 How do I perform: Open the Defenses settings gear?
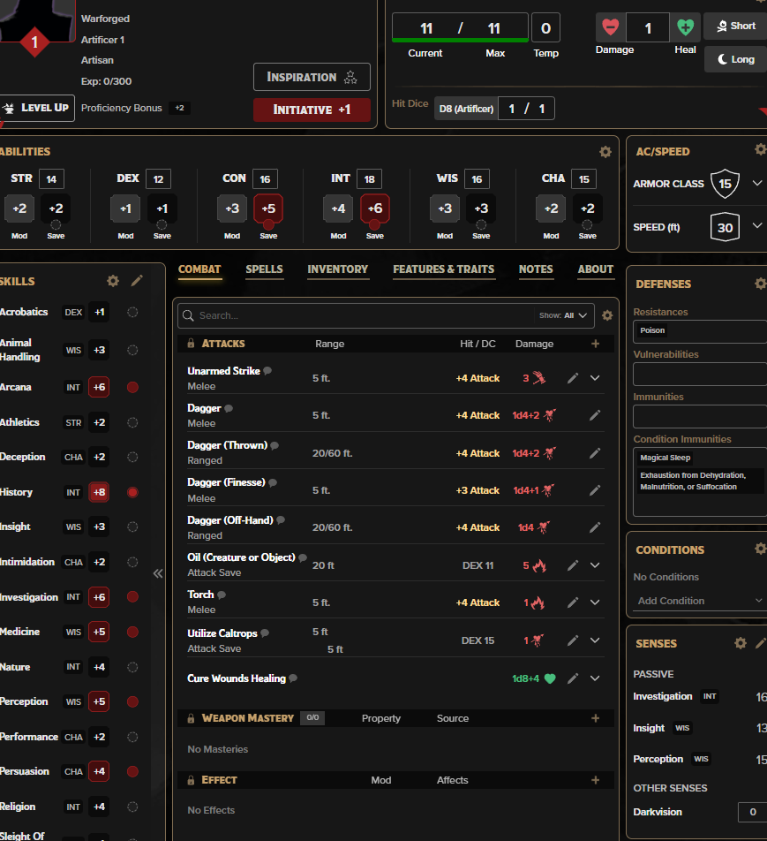tap(760, 284)
